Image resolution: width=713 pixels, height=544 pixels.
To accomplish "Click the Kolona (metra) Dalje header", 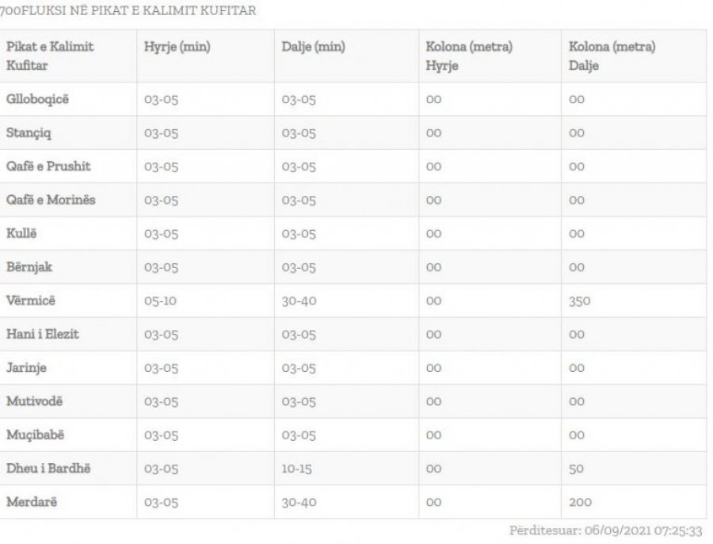I will [x=612, y=56].
